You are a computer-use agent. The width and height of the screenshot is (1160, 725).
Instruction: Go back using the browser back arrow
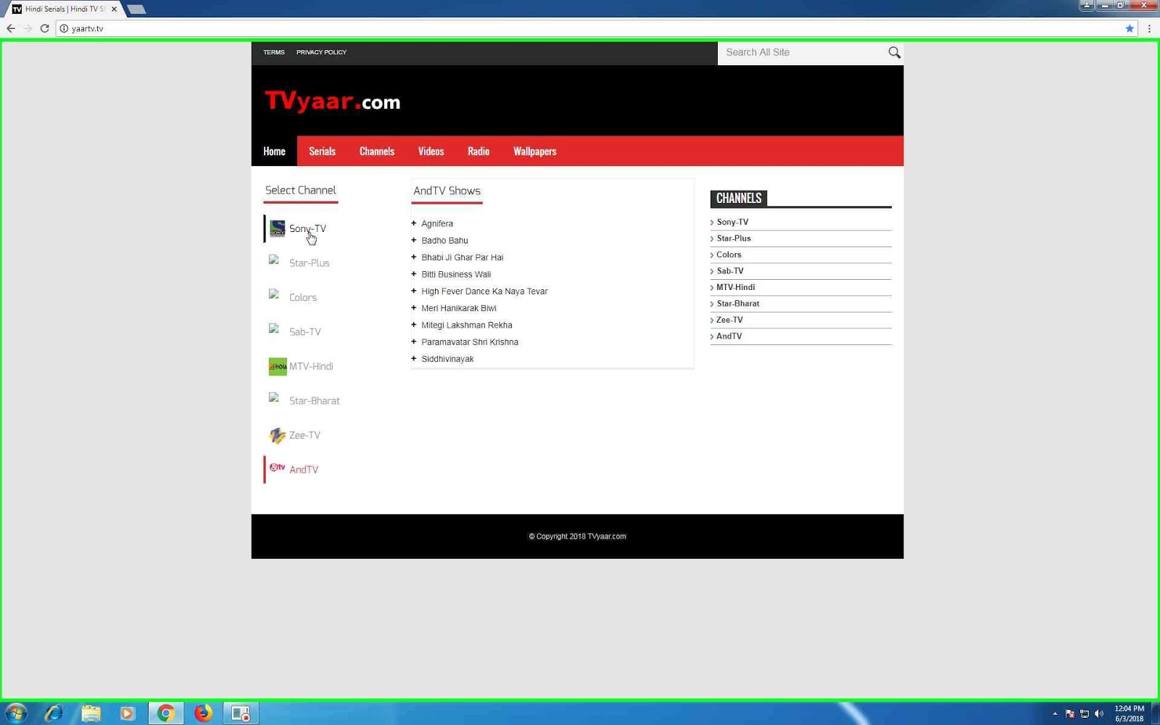(11, 28)
